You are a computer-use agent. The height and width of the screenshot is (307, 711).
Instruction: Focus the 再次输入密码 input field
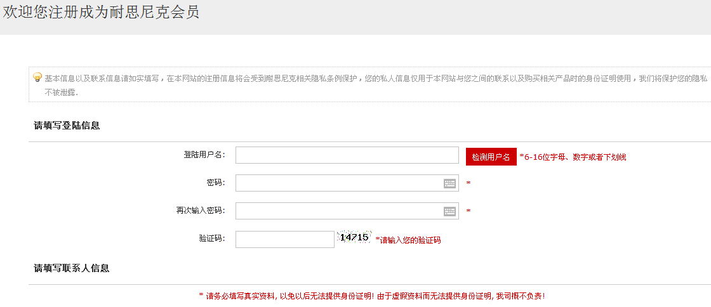[347, 211]
